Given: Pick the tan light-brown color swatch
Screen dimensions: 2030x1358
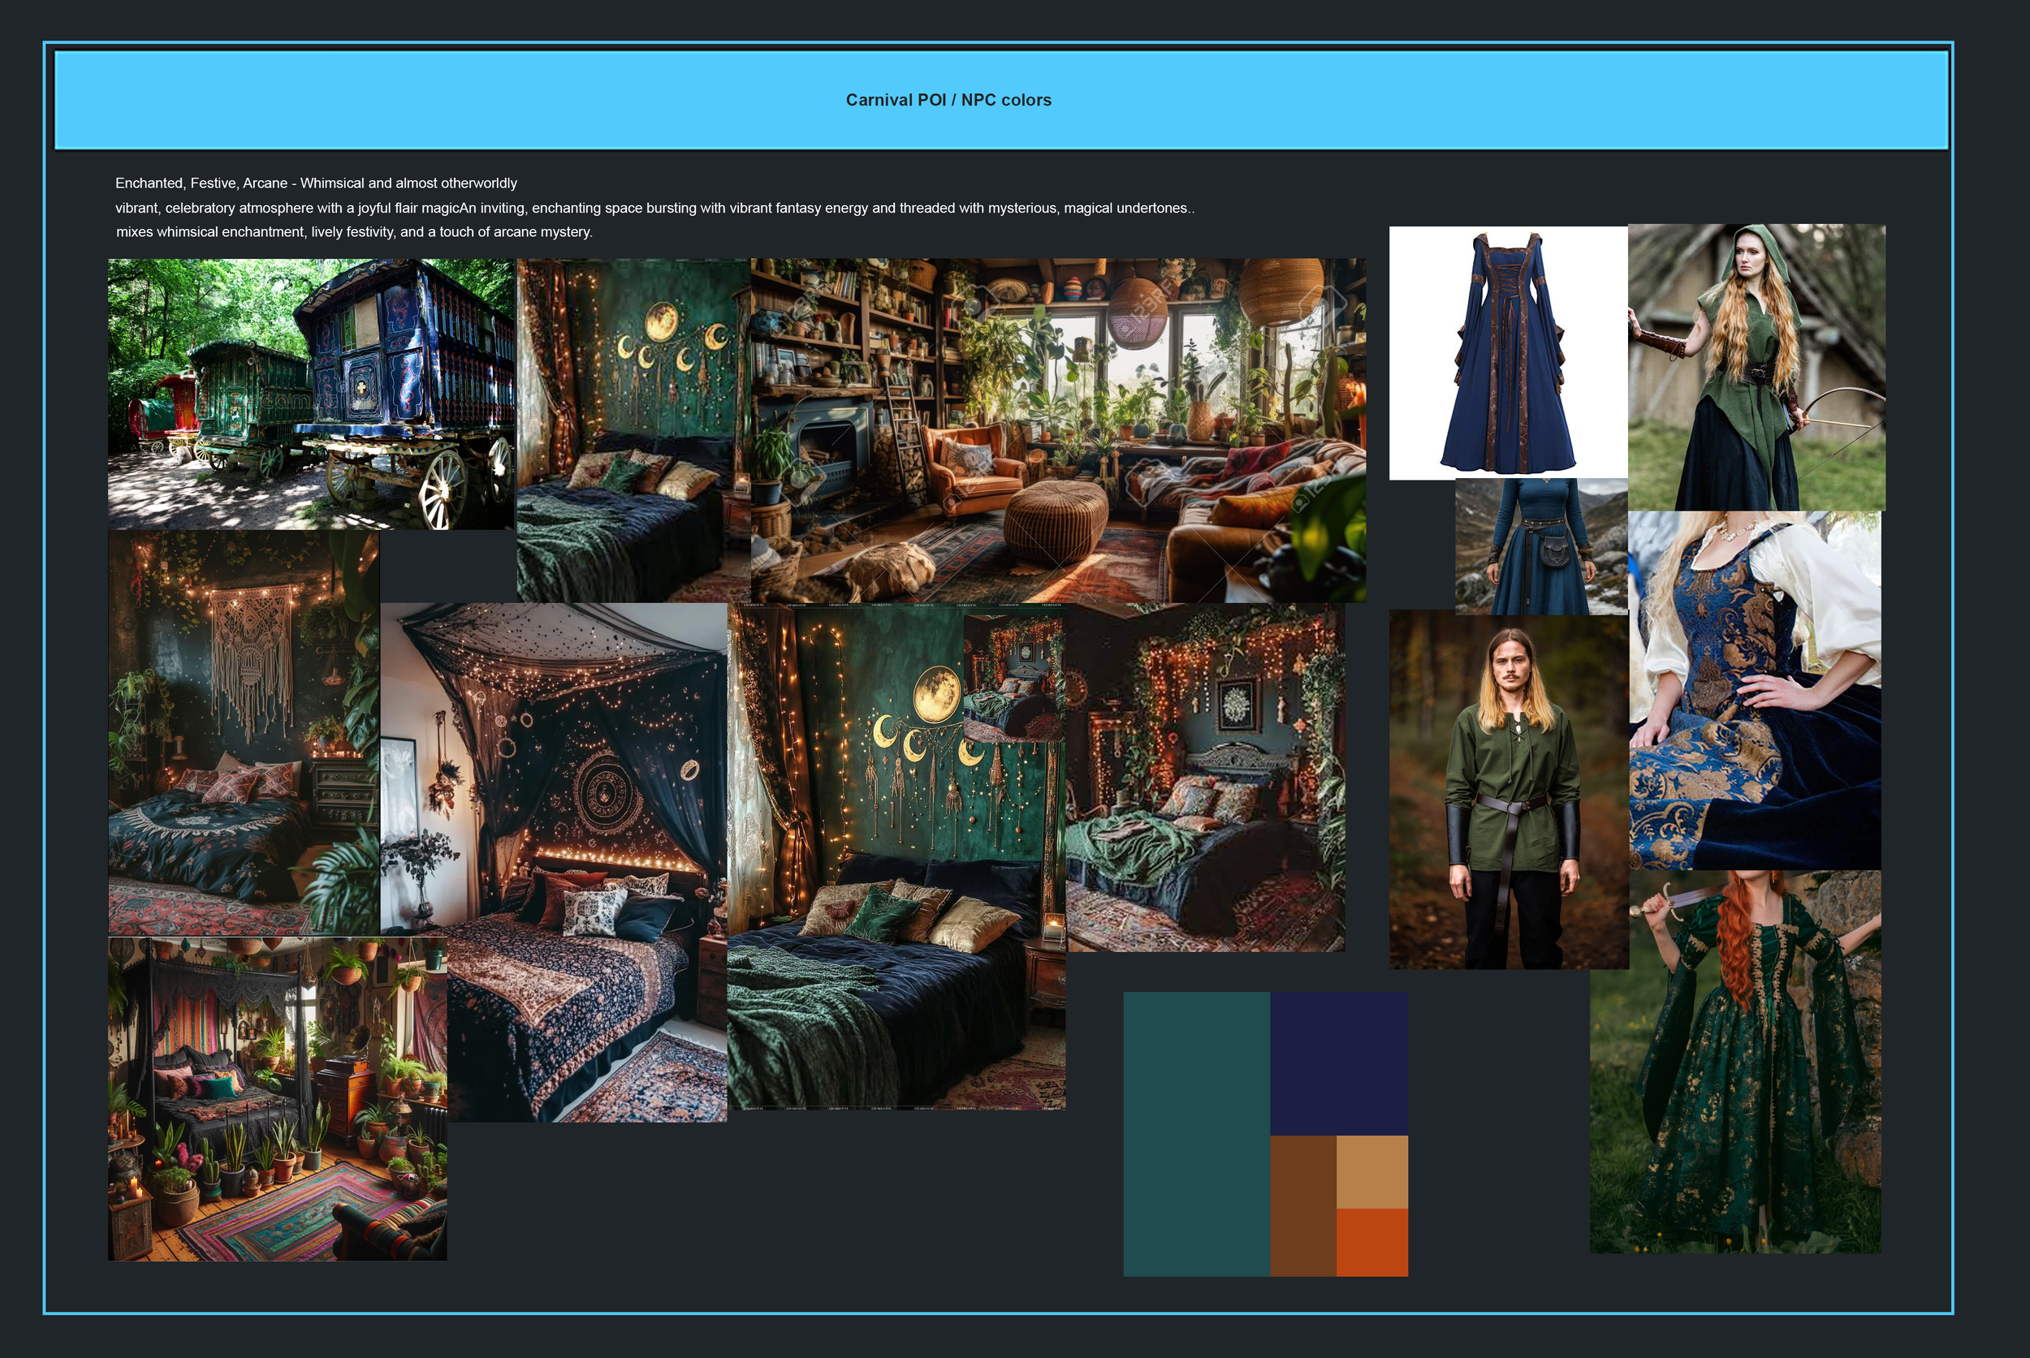Looking at the screenshot, I should (1371, 1171).
